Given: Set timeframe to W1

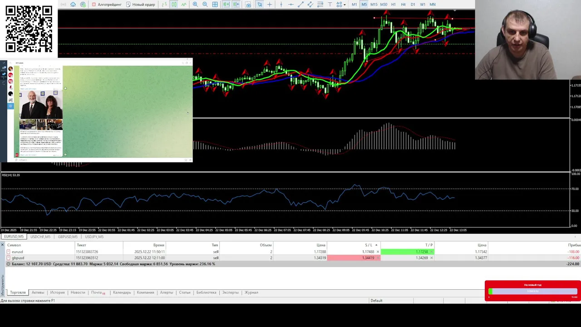Looking at the screenshot, I should (x=423, y=4).
